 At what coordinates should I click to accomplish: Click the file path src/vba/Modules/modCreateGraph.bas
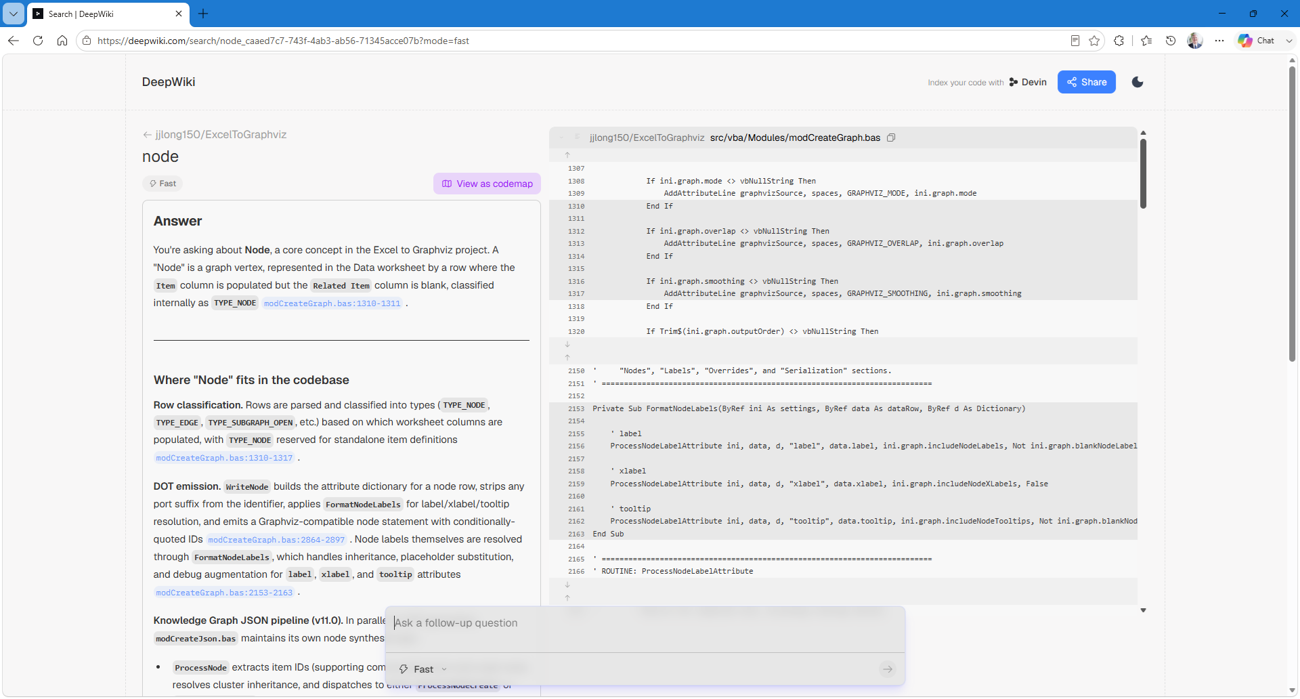click(x=795, y=137)
